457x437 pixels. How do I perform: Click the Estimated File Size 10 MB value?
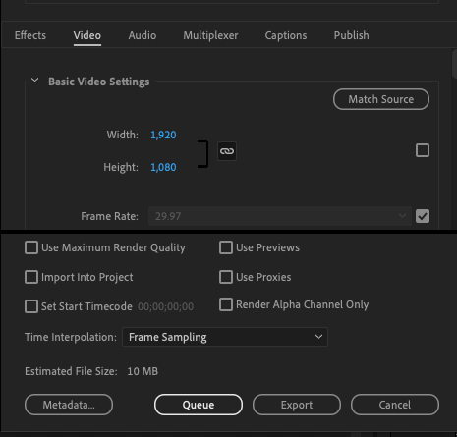[143, 371]
